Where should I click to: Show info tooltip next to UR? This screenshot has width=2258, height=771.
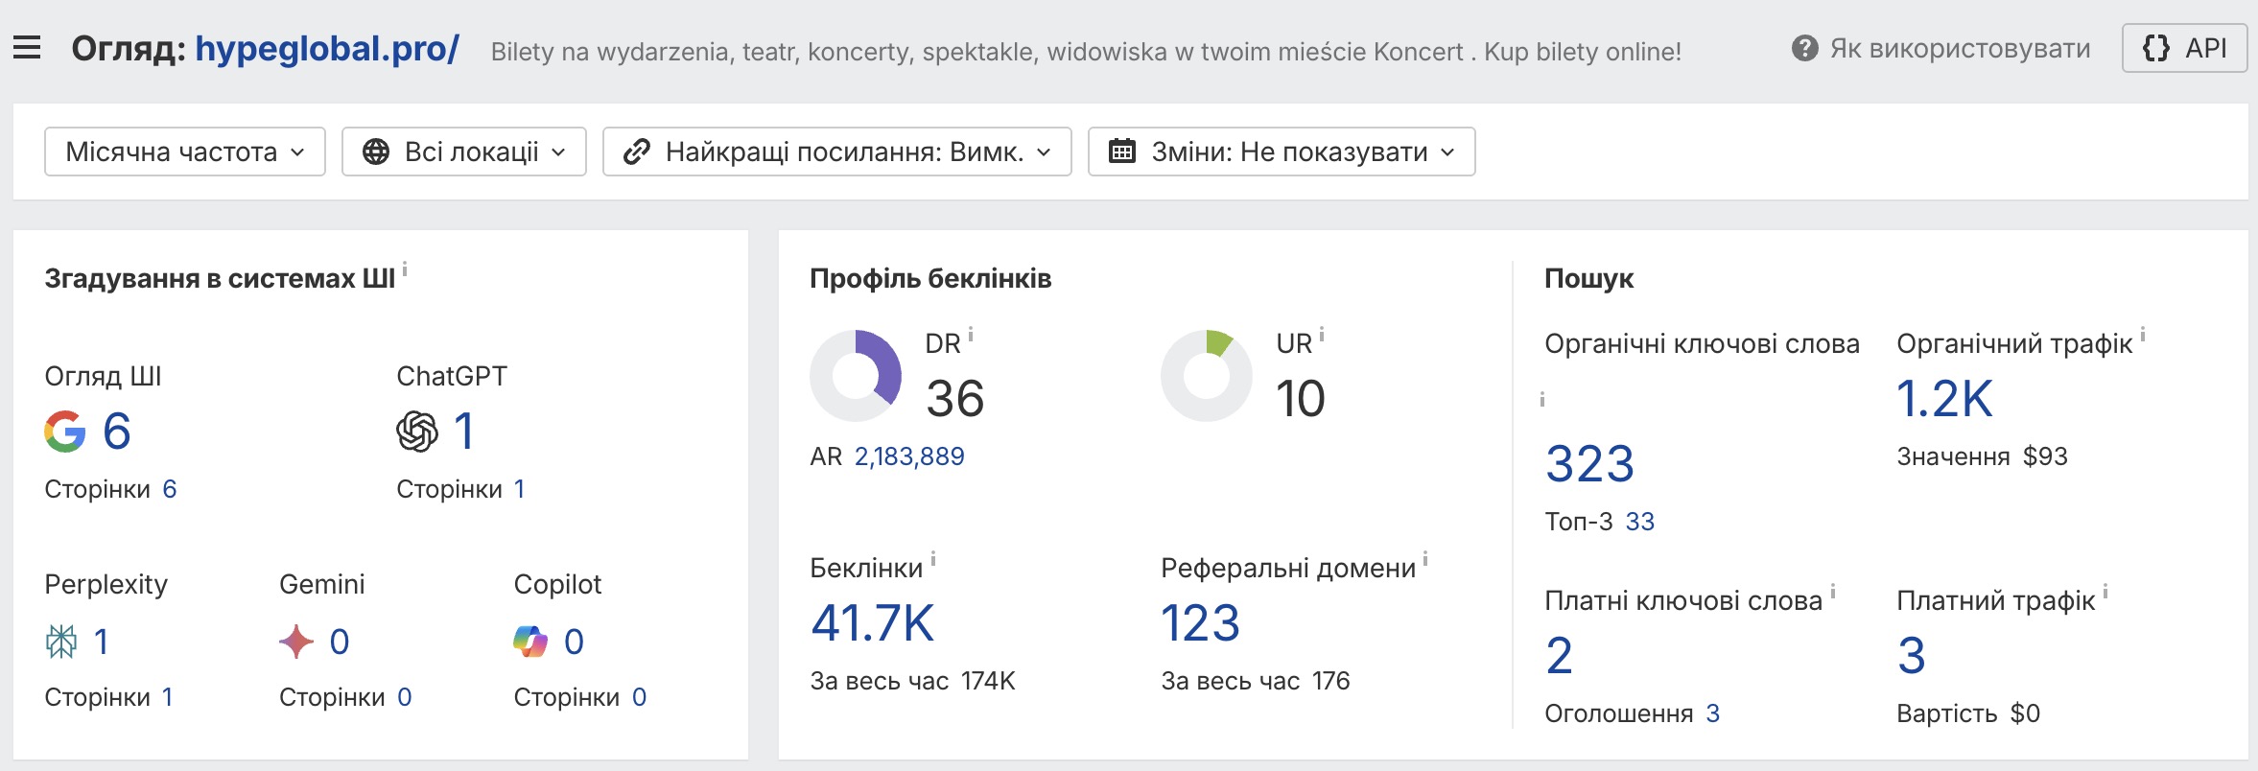point(1322,335)
